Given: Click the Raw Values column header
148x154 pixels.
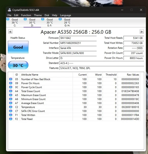Looking at the screenshot, I should click(x=129, y=75).
